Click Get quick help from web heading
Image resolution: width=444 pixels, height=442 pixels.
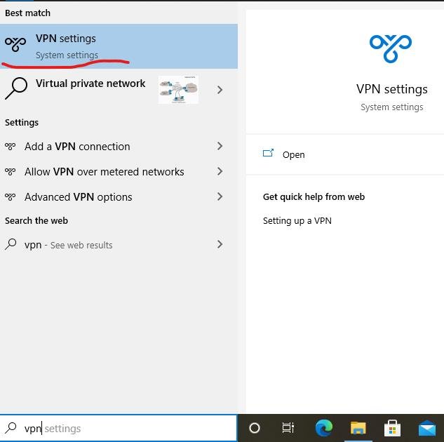point(314,196)
